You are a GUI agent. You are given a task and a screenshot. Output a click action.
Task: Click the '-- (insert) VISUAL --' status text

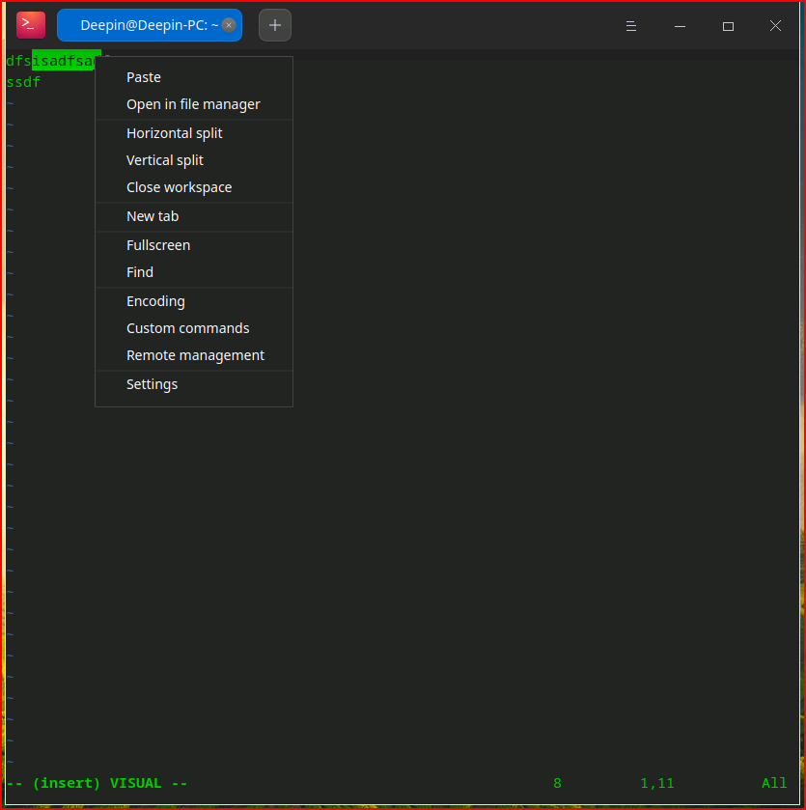pos(97,783)
